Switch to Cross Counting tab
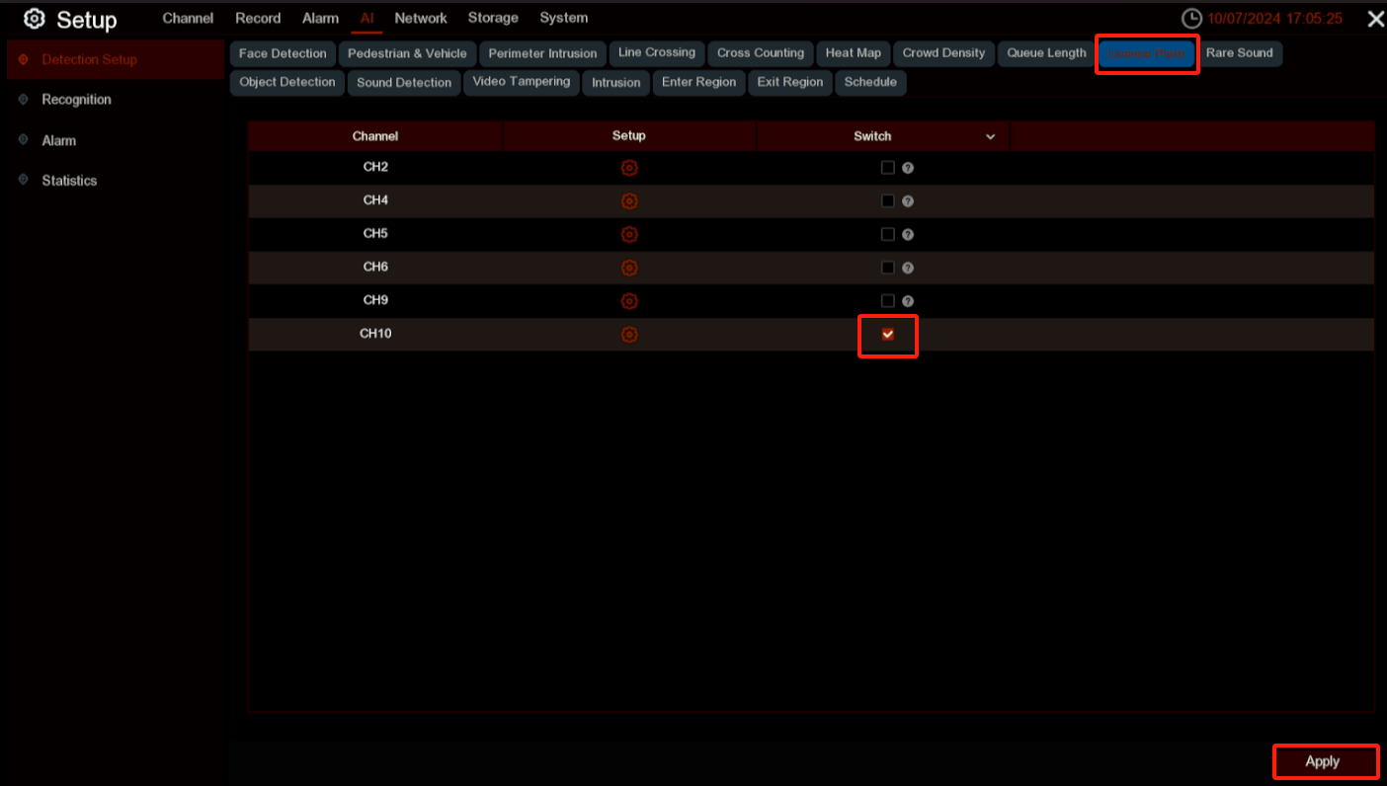The height and width of the screenshot is (786, 1387). (x=761, y=53)
